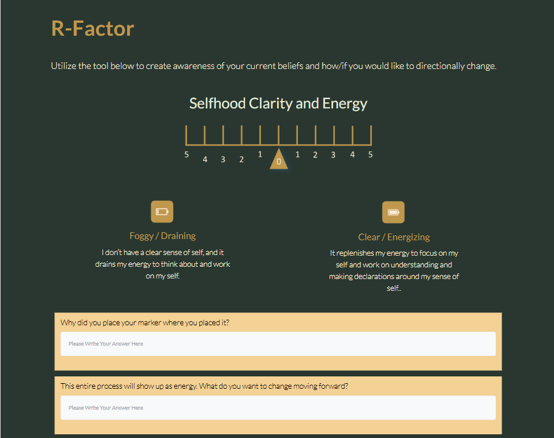Click the low battery icon above Foggy / Draining
This screenshot has height=438, width=554.
pos(162,211)
